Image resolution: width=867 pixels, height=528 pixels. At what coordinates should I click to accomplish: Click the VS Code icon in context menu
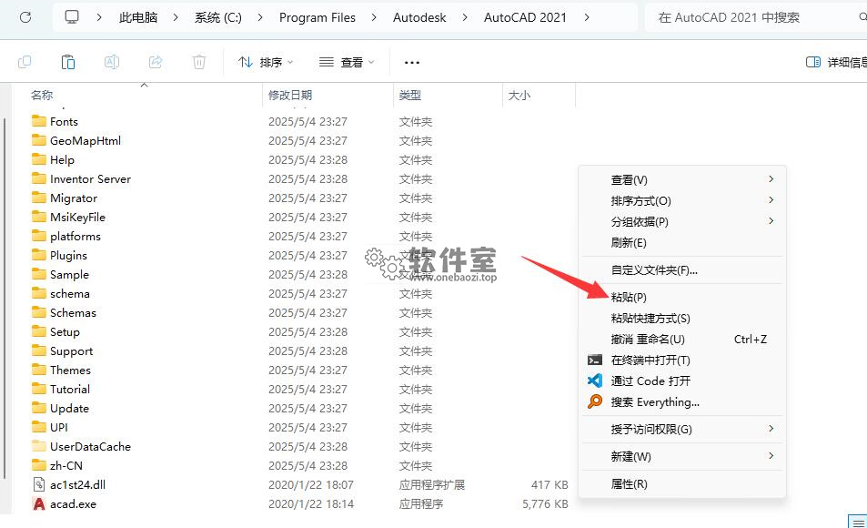point(595,381)
